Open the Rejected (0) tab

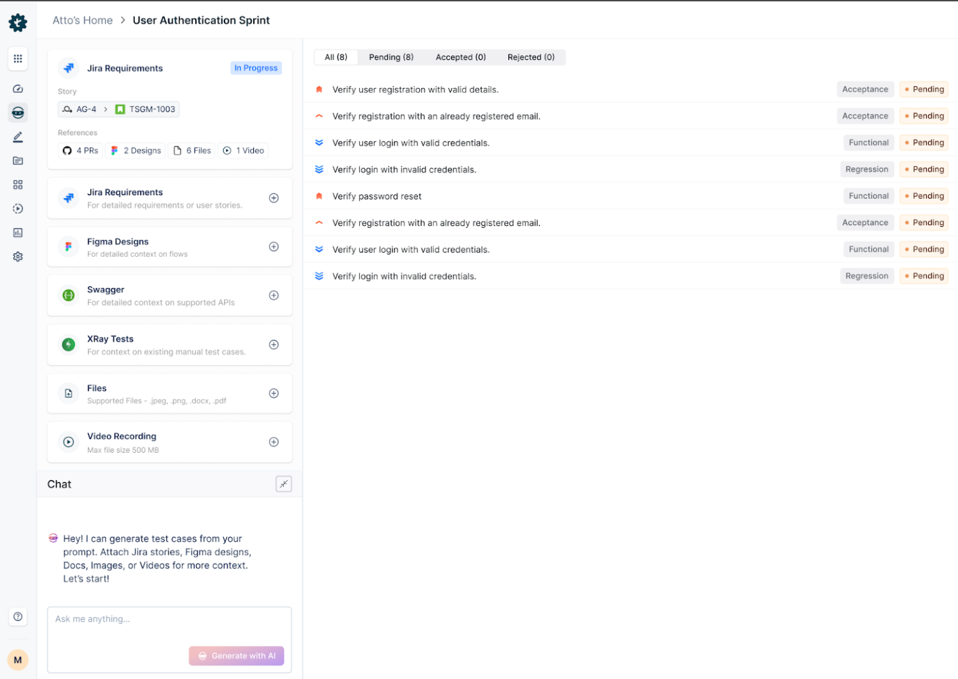(531, 57)
